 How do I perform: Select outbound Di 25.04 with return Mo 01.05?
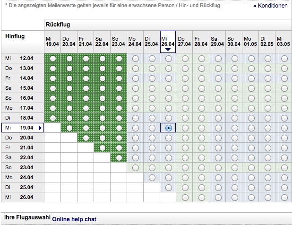click(x=251, y=187)
